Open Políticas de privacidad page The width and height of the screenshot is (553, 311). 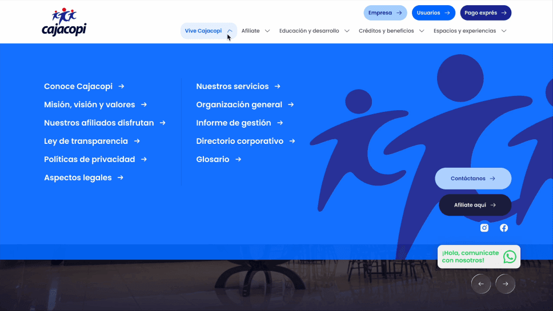pyautogui.click(x=90, y=159)
